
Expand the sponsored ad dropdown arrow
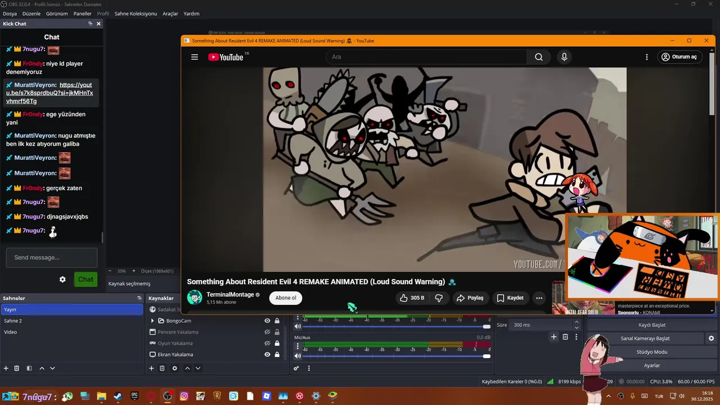(x=712, y=310)
